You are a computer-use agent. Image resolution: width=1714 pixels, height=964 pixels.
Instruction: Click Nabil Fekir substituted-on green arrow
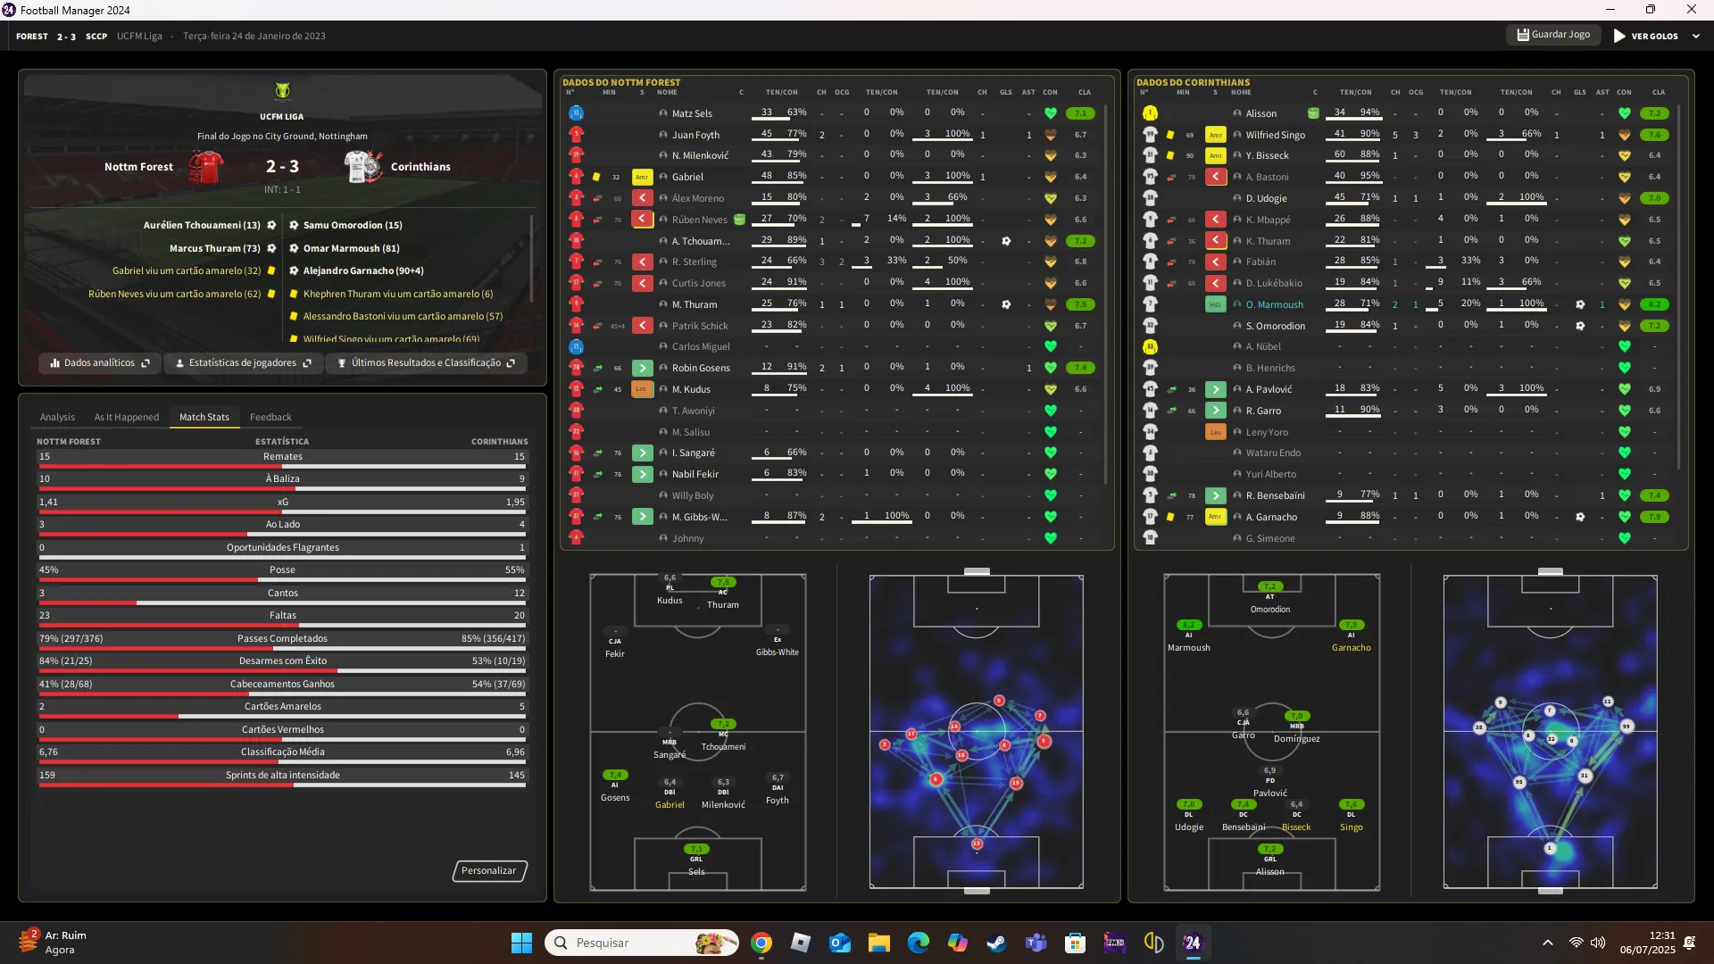642,474
